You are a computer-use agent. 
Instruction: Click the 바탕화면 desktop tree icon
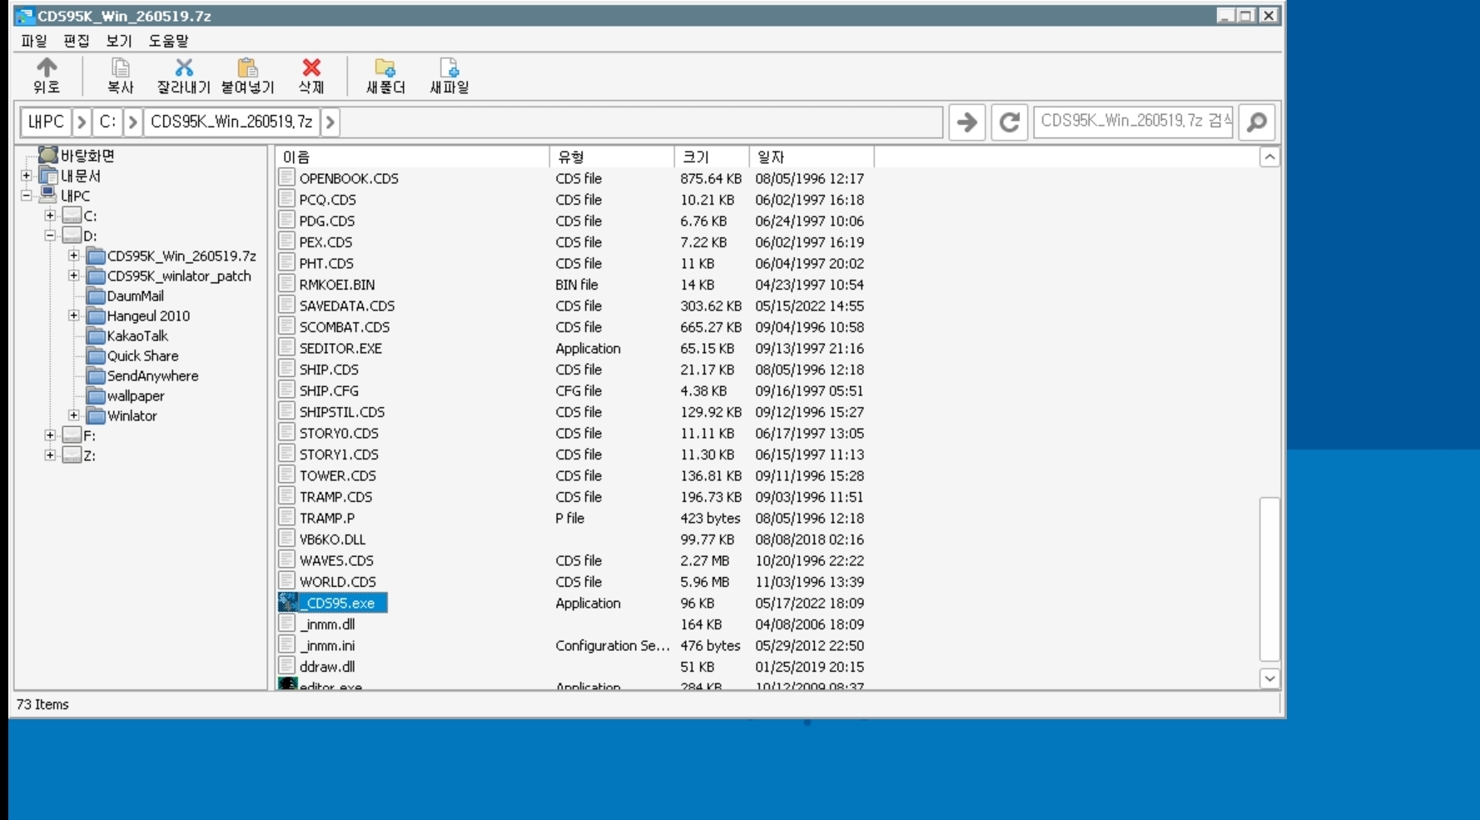click(x=48, y=156)
